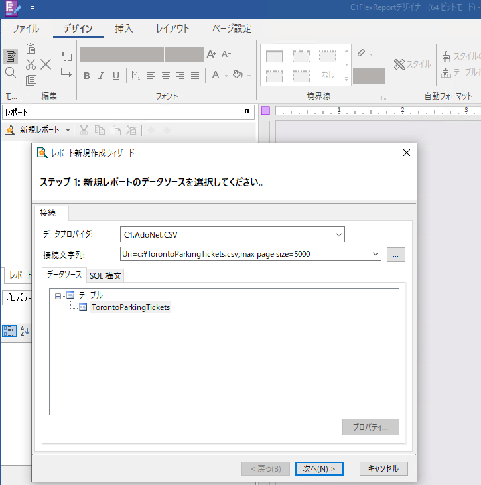Viewport: 481px width, 485px height.
Task: Click the design mode icon in ribbon
Action: [11, 56]
